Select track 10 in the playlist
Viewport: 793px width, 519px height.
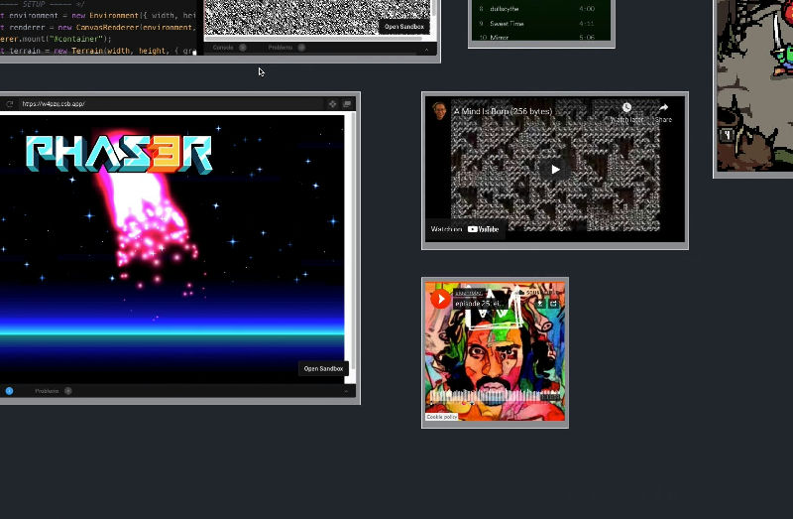click(x=536, y=37)
